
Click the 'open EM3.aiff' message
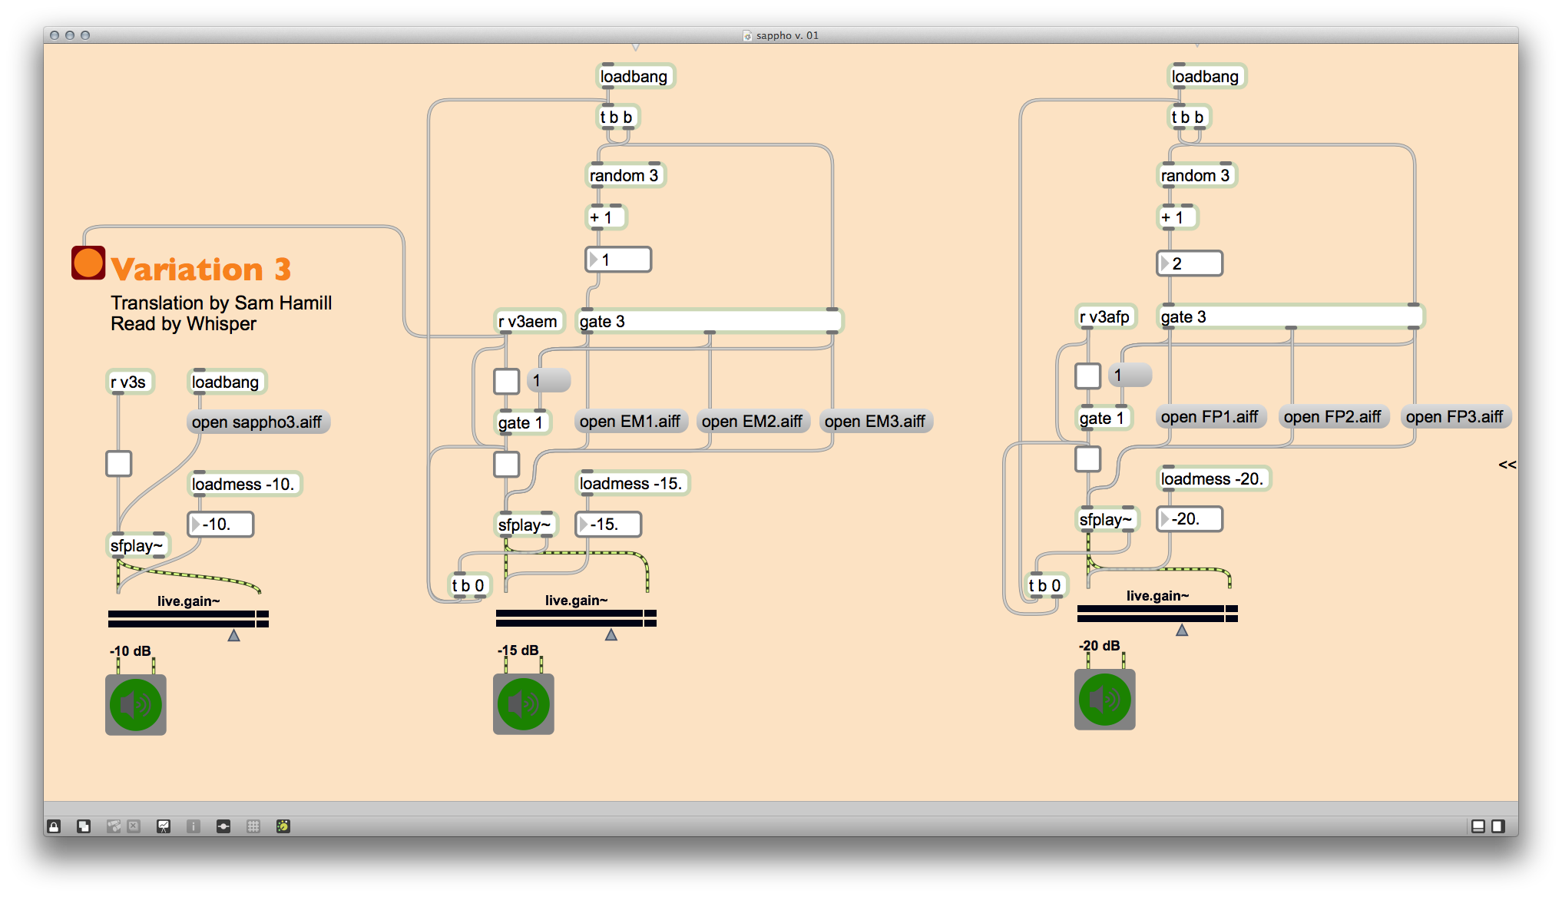tap(875, 422)
